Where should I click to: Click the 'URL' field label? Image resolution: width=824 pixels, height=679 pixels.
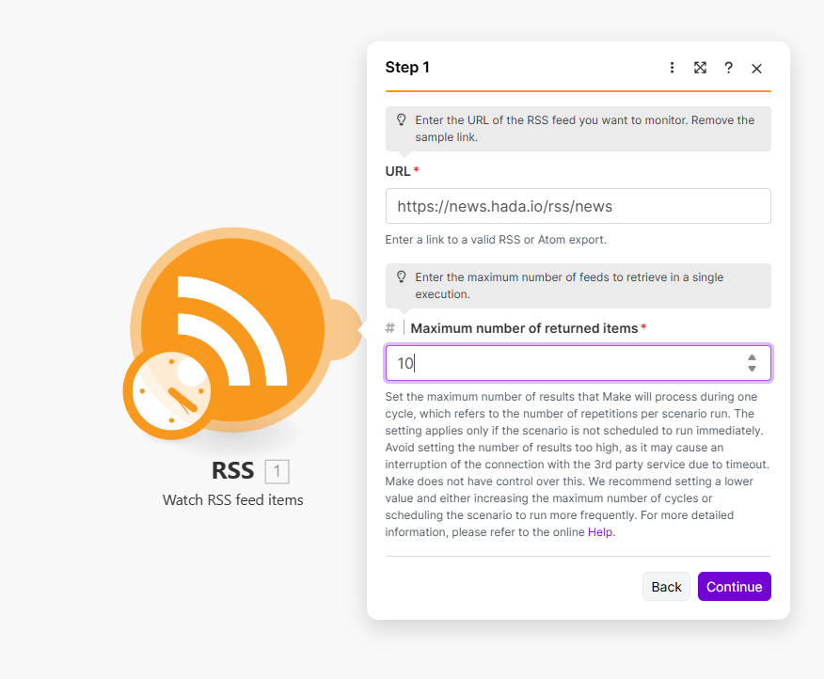[398, 171]
